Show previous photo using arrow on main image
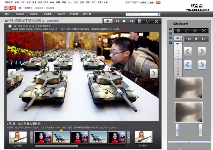213x150 pixels. (x=12, y=73)
